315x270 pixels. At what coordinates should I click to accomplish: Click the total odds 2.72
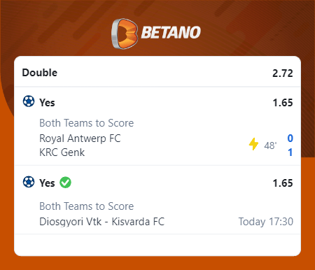click(x=283, y=73)
